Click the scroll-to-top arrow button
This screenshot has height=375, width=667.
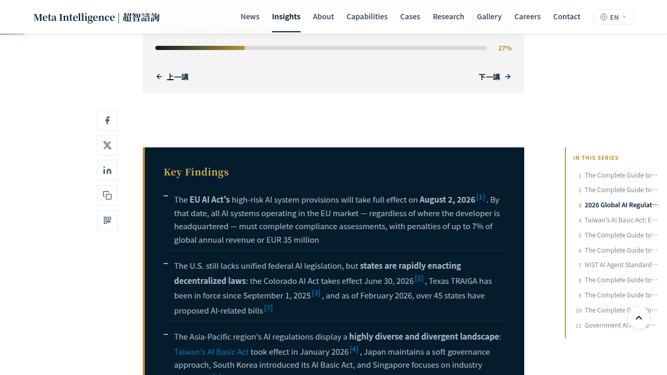point(639,318)
